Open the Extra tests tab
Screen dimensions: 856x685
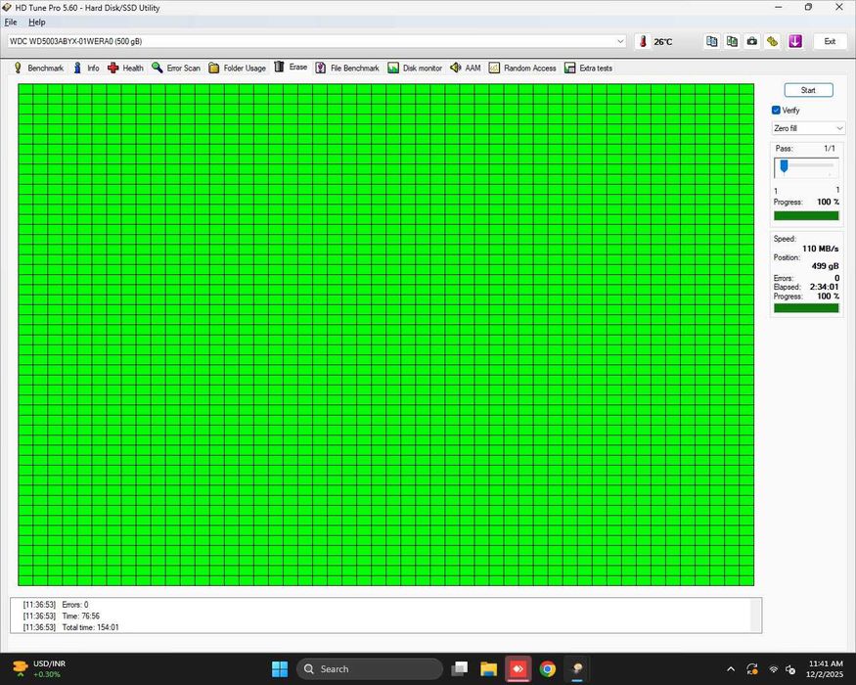pos(589,68)
